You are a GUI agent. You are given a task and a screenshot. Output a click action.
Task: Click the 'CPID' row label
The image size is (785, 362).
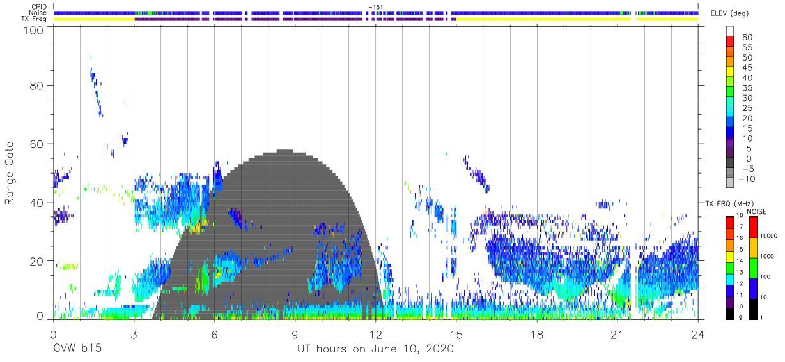pyautogui.click(x=38, y=6)
